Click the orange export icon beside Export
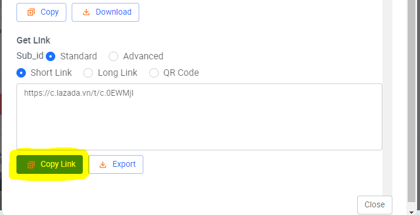420x215 pixels. point(103,164)
